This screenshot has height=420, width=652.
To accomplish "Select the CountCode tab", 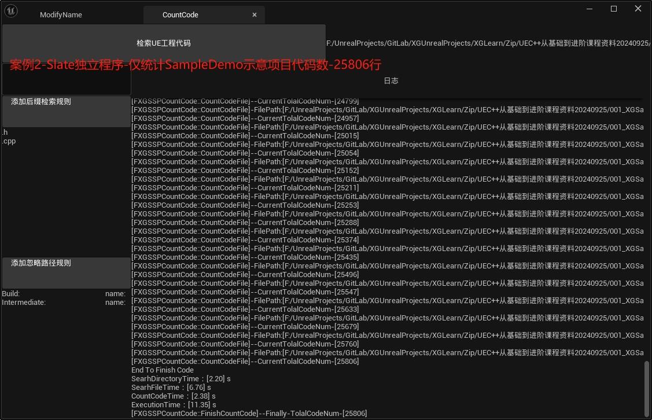I will click(x=181, y=14).
